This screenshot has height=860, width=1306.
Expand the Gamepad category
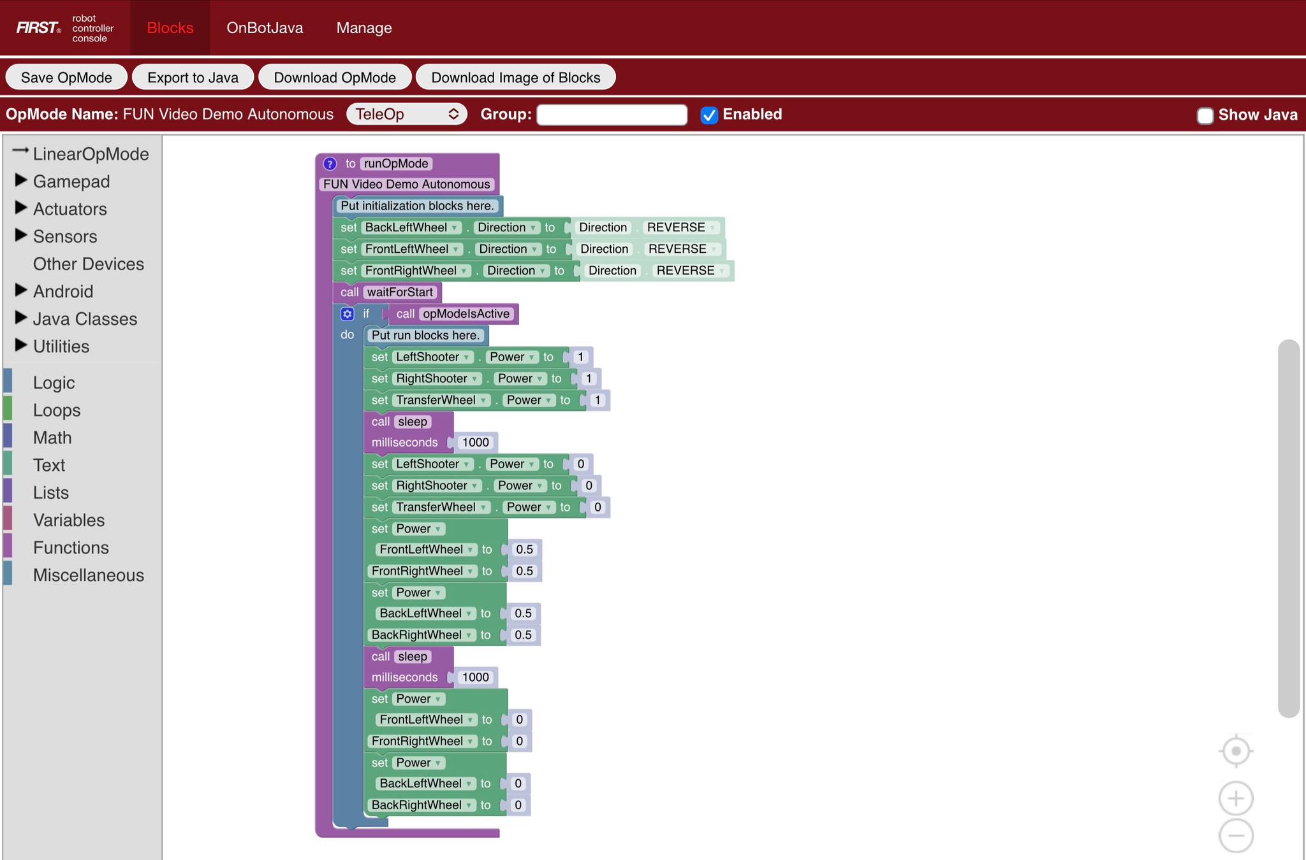click(21, 181)
